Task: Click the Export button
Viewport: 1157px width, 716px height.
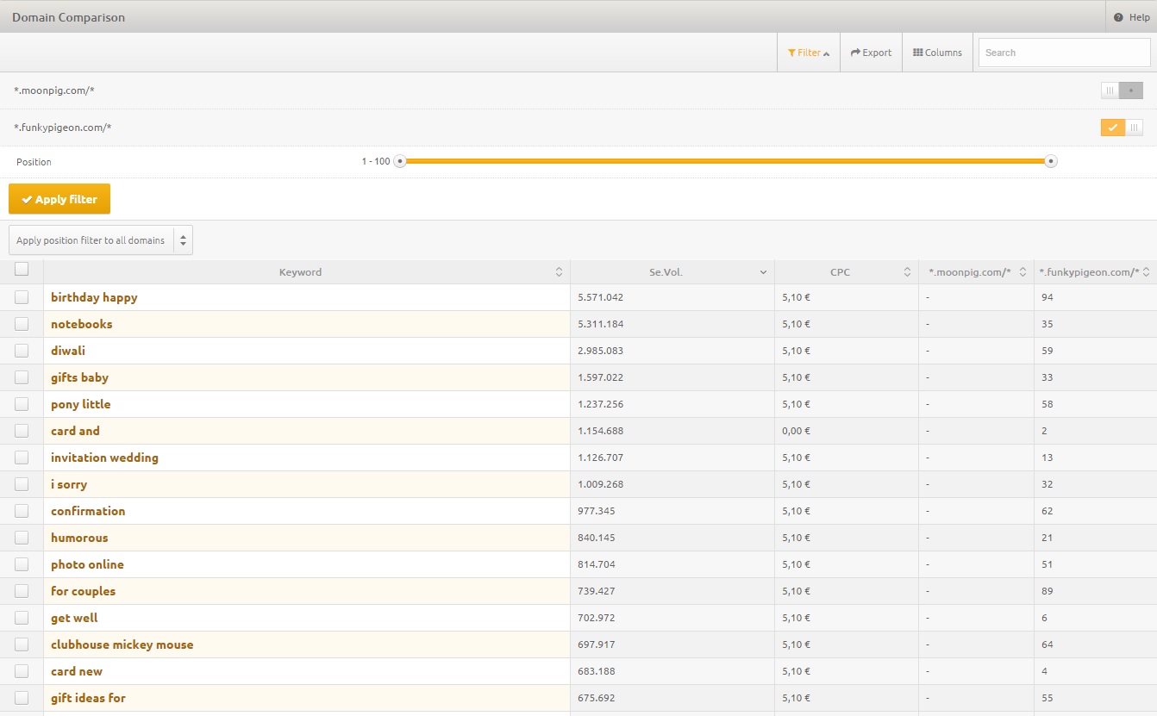Action: (871, 53)
